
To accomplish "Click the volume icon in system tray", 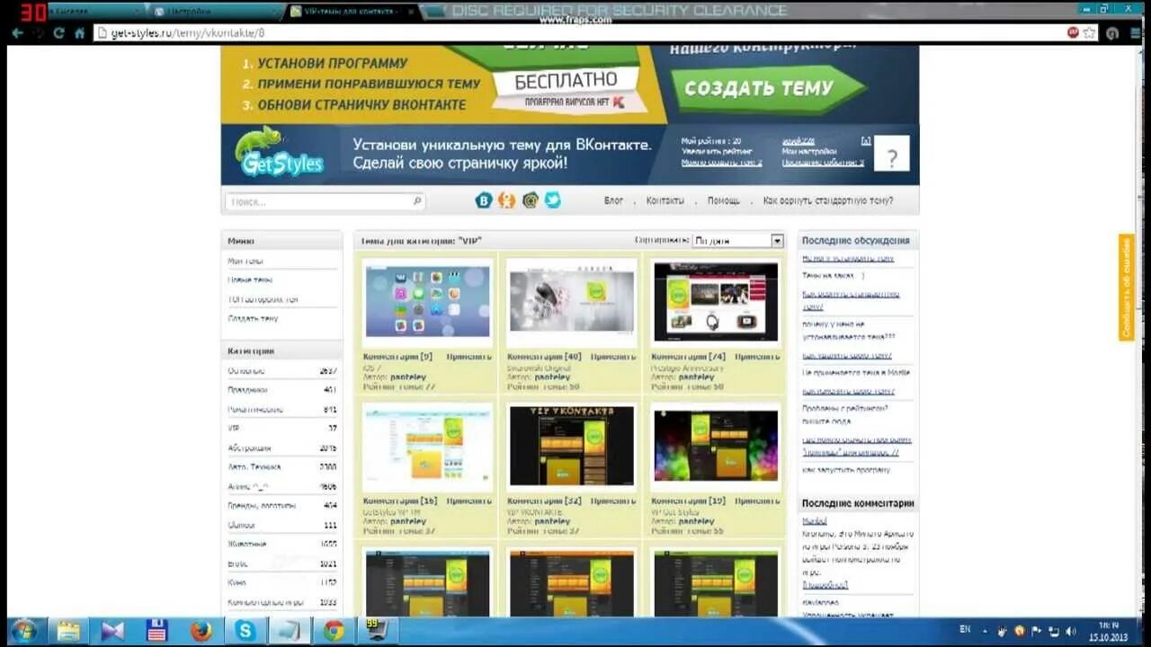I will pyautogui.click(x=1070, y=631).
